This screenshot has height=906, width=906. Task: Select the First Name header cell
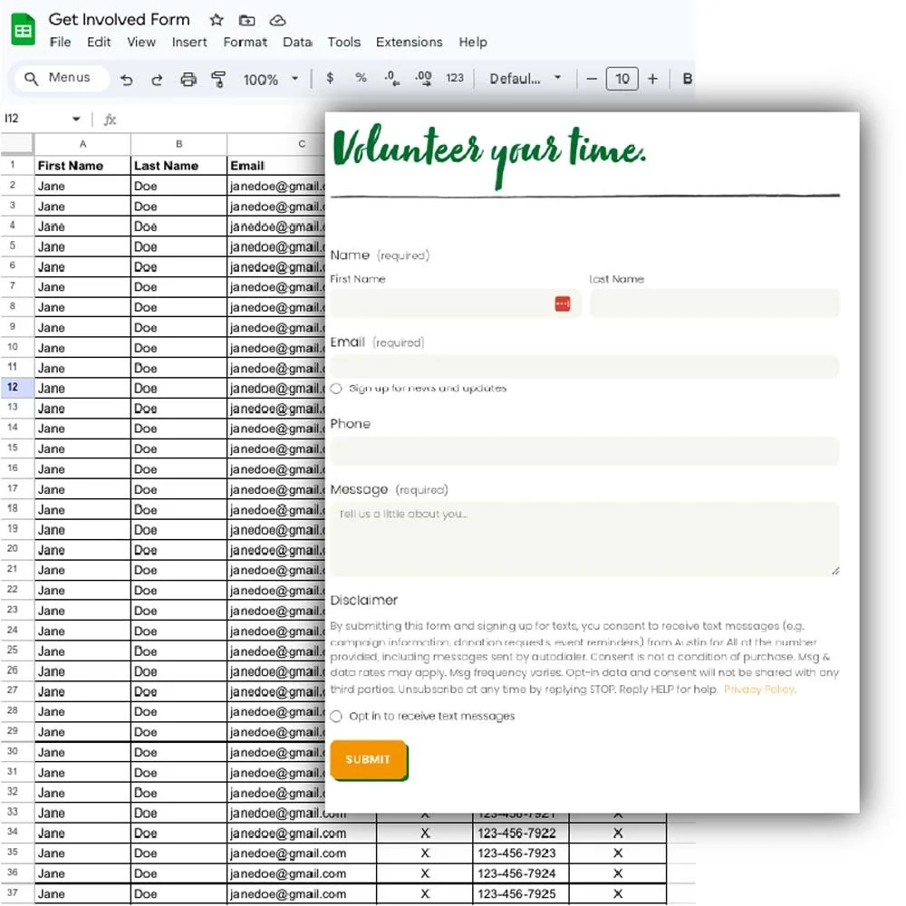(82, 166)
